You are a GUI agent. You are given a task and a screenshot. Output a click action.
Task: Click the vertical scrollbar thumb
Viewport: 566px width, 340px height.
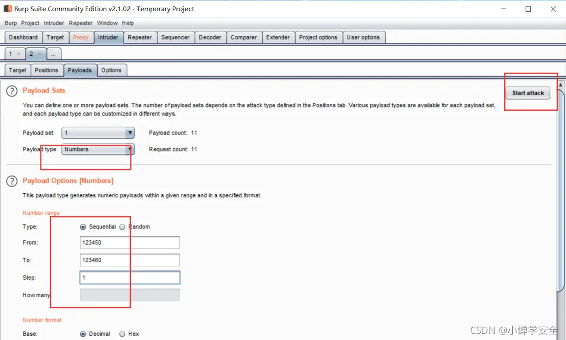click(560, 190)
